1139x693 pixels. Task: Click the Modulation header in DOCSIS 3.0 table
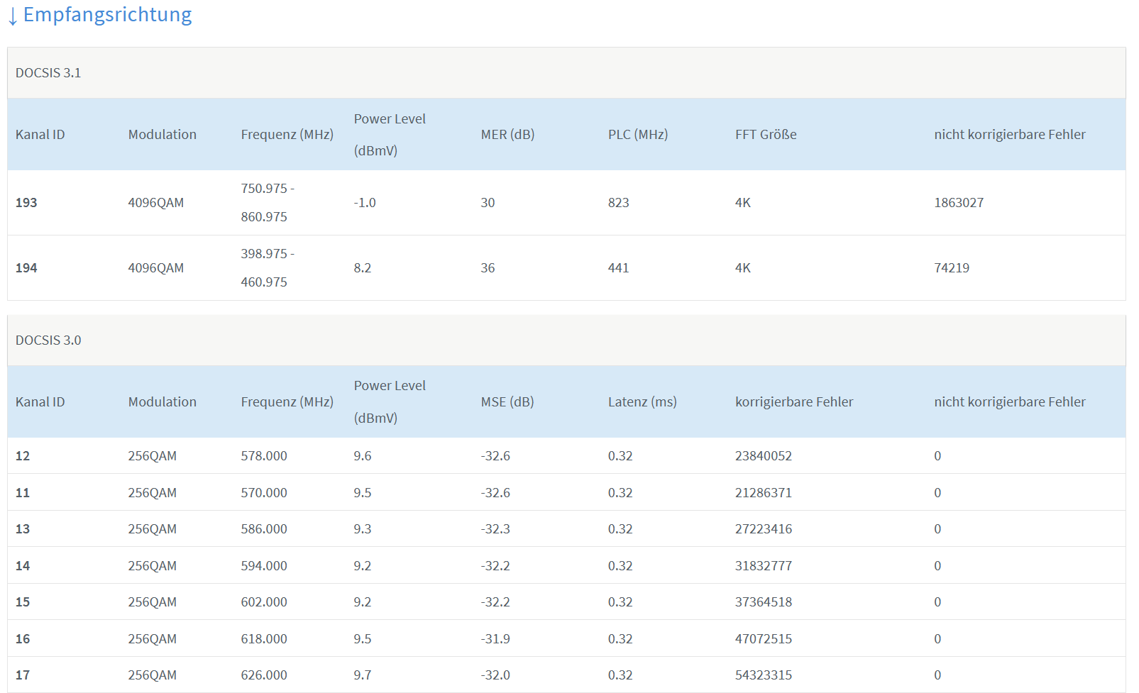[x=163, y=402]
